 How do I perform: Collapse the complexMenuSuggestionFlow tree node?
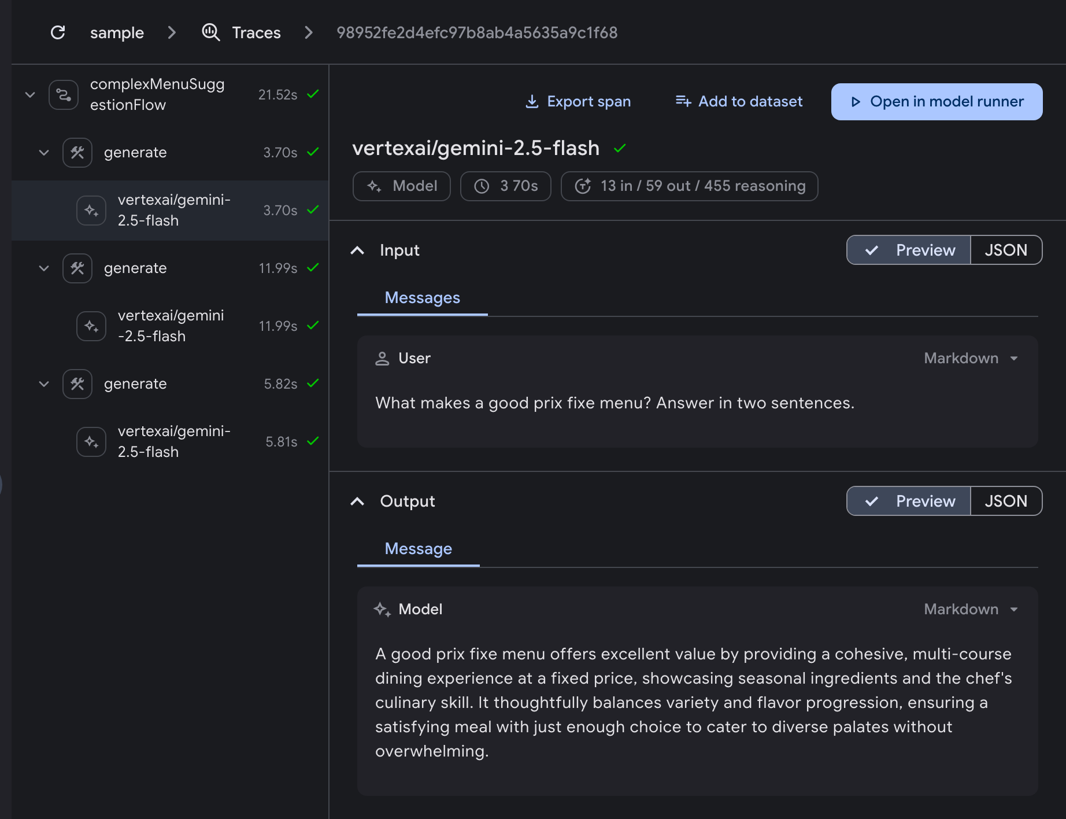[x=30, y=95]
